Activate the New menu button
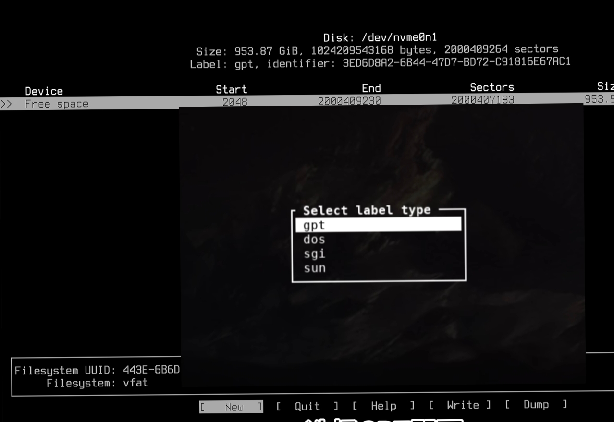Viewport: 614px width, 422px height. point(232,407)
